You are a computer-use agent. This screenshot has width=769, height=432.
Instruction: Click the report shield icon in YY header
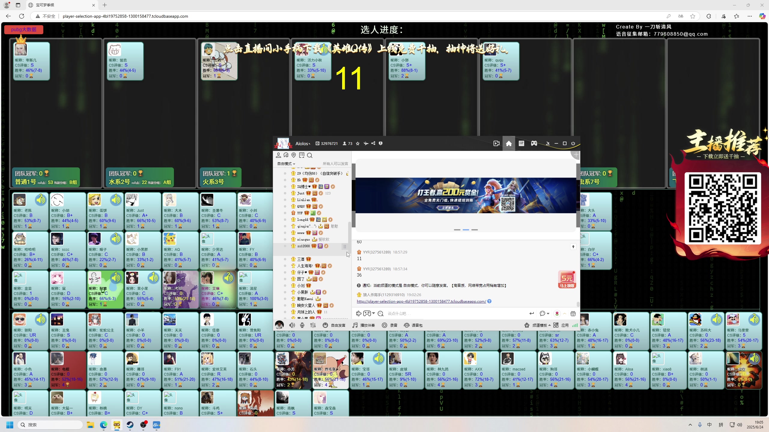point(381,144)
